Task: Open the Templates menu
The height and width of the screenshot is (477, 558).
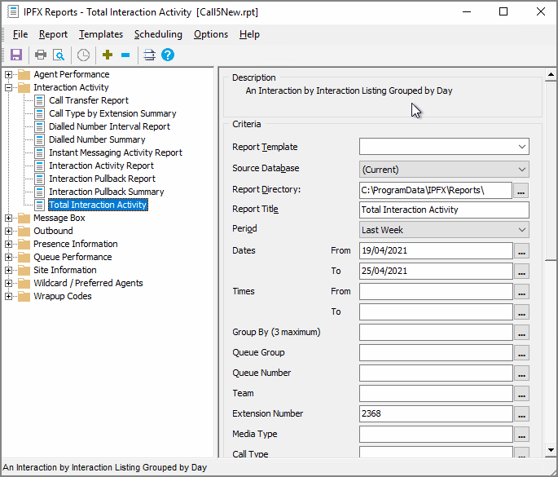Action: (x=101, y=34)
